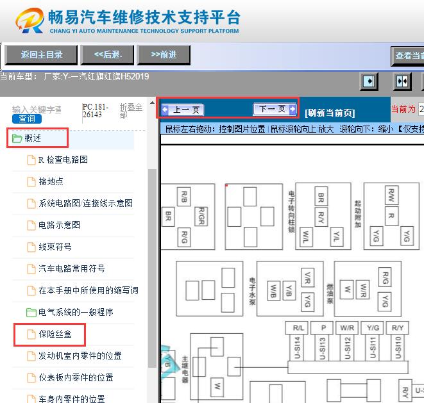The width and height of the screenshot is (424, 403).
Task: Focus the 输入关键字查 keyword field
Action: 37,110
